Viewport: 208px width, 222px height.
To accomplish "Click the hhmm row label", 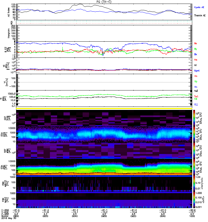I will point(5,216).
